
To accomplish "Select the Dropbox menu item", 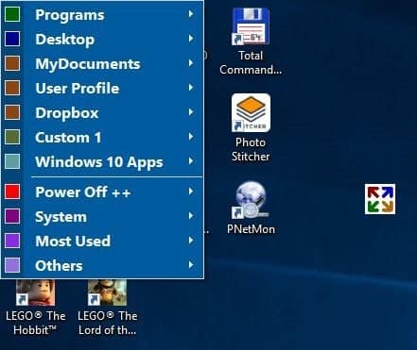I will point(102,112).
